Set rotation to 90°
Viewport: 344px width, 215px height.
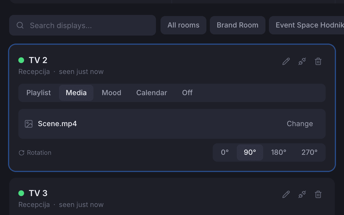click(x=250, y=153)
